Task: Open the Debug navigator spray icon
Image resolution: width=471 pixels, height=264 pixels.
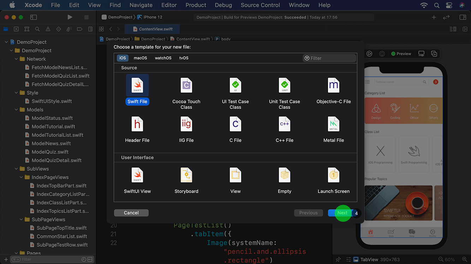Action: 69,29
